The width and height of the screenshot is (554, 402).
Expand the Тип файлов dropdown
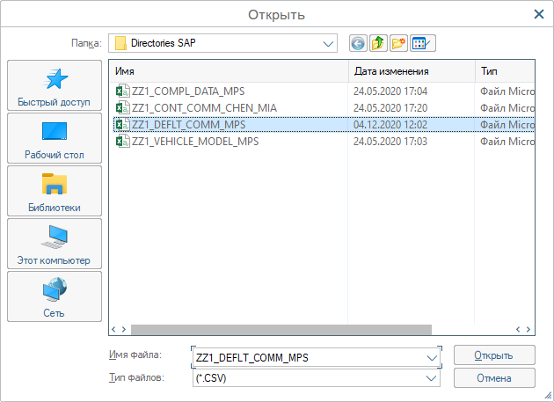coord(431,377)
